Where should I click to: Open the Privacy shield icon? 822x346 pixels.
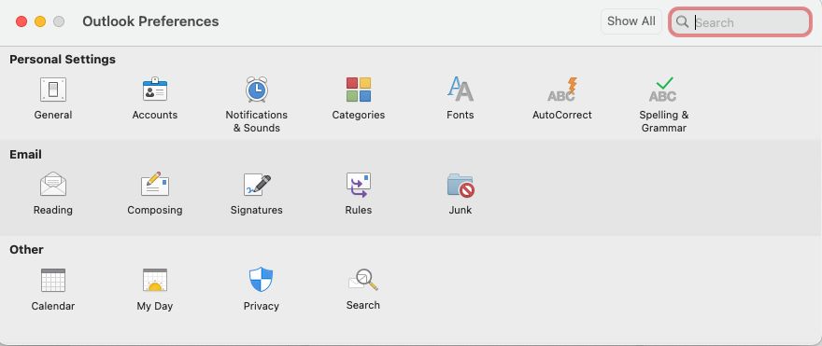[261, 280]
